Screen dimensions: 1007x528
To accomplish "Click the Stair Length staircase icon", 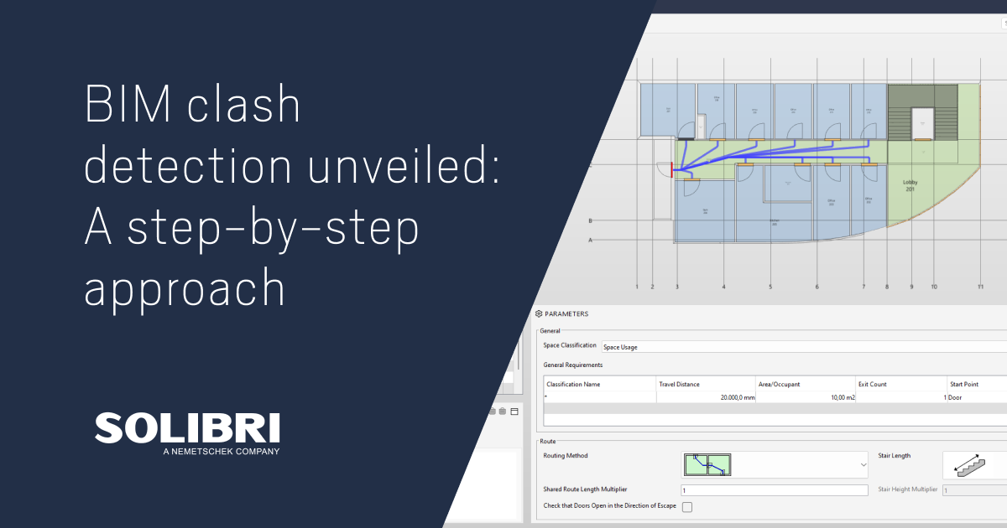I will point(972,465).
